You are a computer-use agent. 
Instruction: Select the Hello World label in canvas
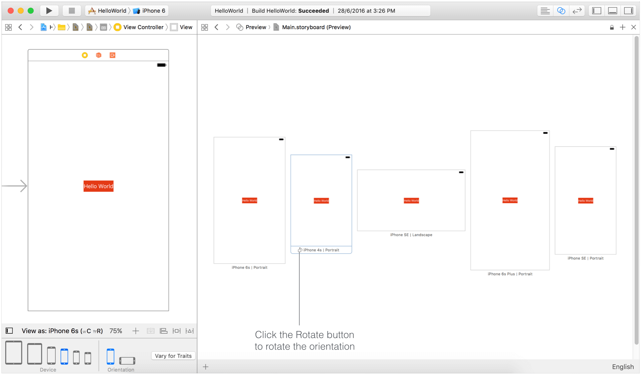[x=98, y=186]
